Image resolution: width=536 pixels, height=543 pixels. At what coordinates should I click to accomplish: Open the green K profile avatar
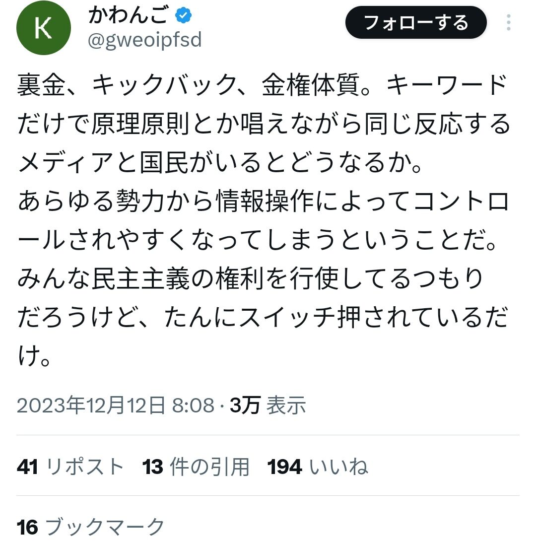tap(44, 28)
